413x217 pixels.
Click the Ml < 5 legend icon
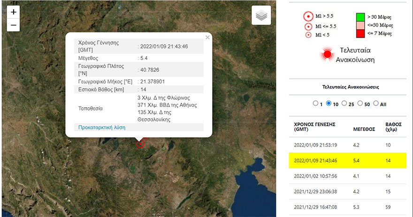(x=308, y=35)
